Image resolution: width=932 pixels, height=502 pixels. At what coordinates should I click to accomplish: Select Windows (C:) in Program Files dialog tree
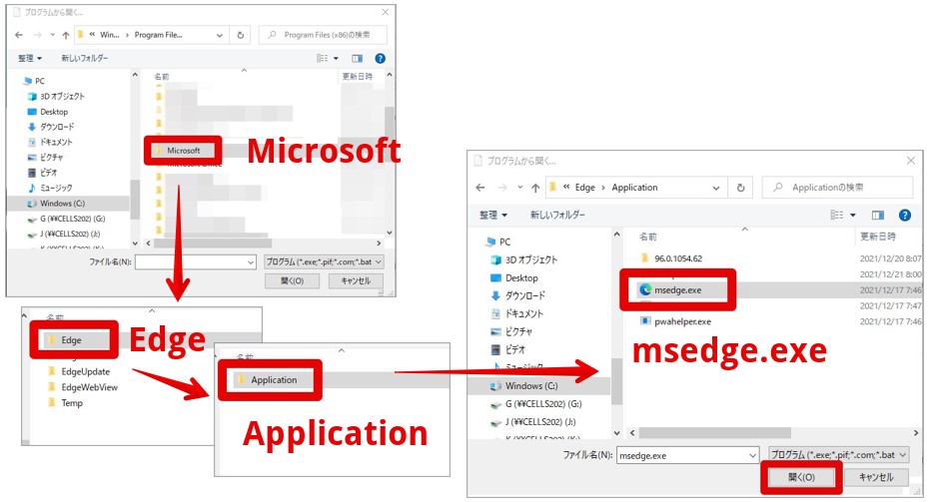56,204
